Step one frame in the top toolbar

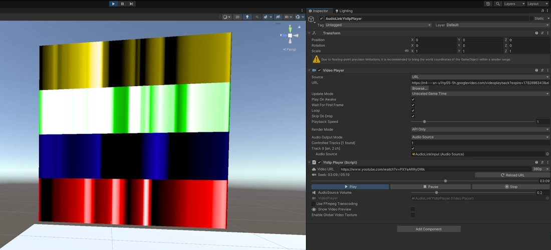(x=131, y=4)
